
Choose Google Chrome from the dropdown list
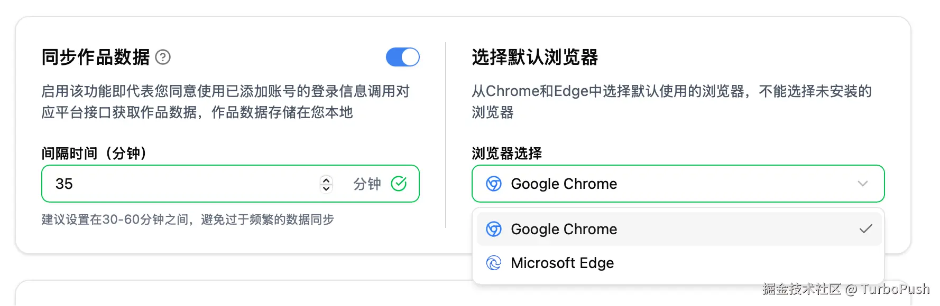click(x=564, y=229)
